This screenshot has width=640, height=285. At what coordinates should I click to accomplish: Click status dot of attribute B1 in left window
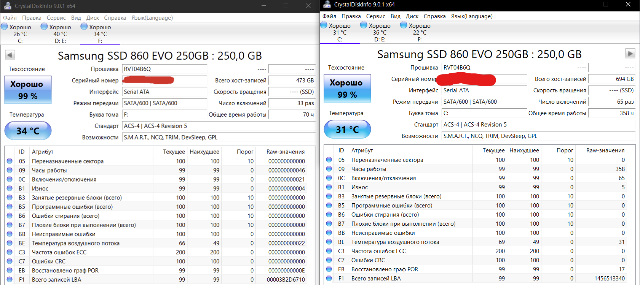point(10,188)
